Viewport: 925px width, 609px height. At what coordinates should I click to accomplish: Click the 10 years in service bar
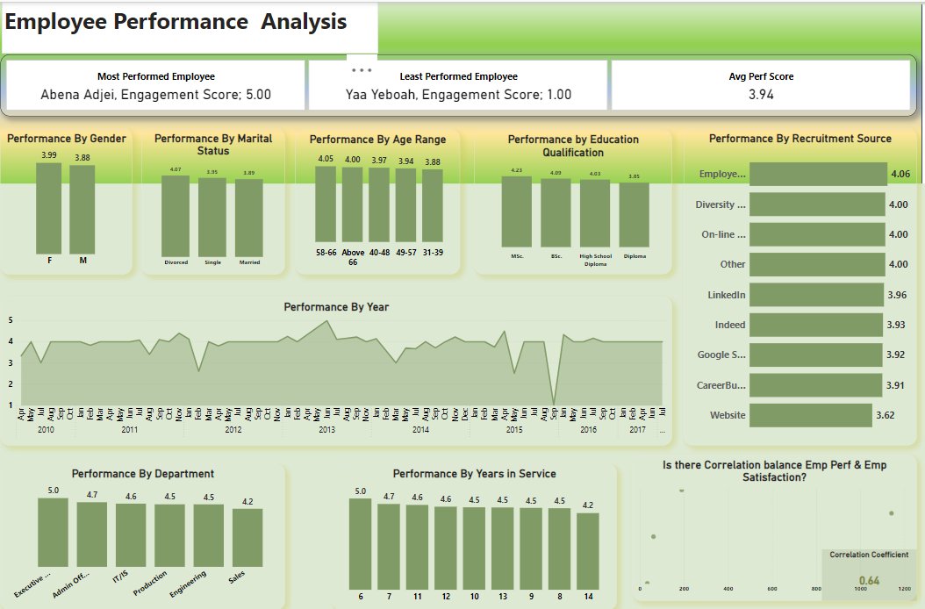tap(474, 548)
